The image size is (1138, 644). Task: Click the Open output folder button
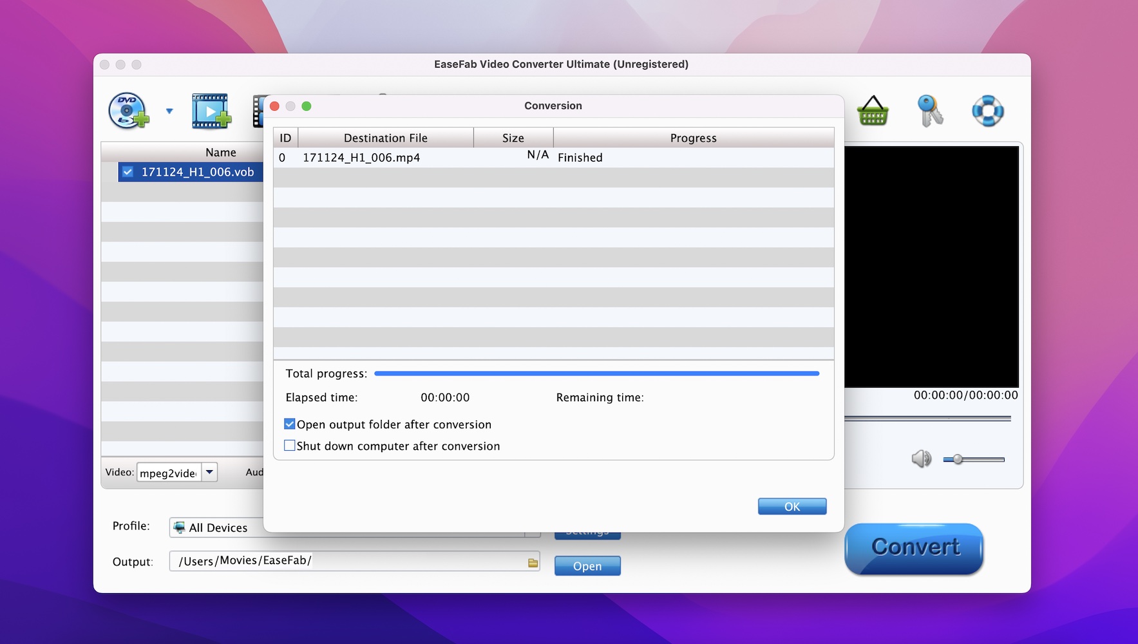point(587,566)
